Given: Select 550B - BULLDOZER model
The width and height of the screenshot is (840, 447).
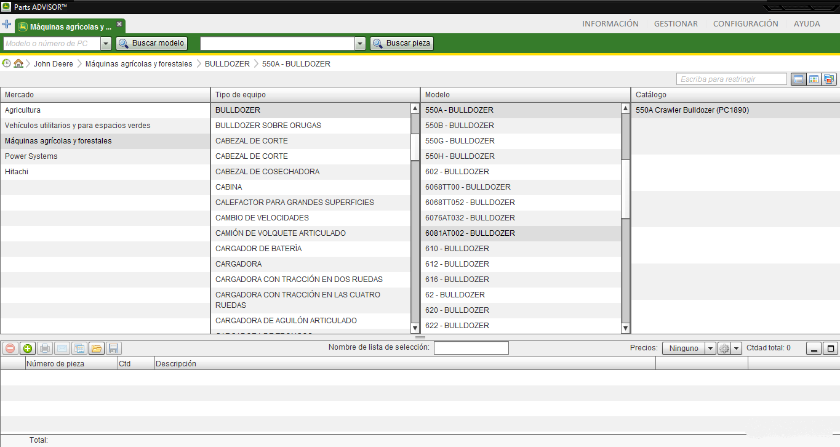Looking at the screenshot, I should (521, 126).
